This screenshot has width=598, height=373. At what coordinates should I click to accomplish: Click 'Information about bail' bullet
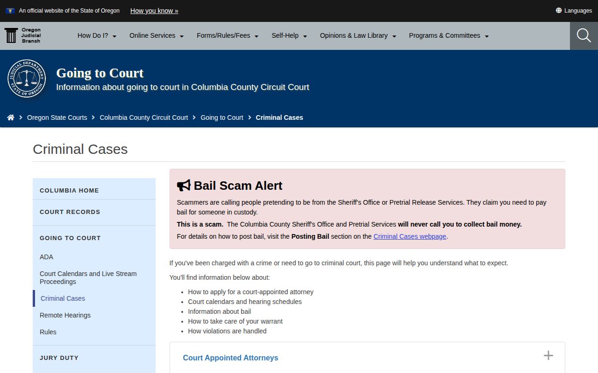pos(220,311)
